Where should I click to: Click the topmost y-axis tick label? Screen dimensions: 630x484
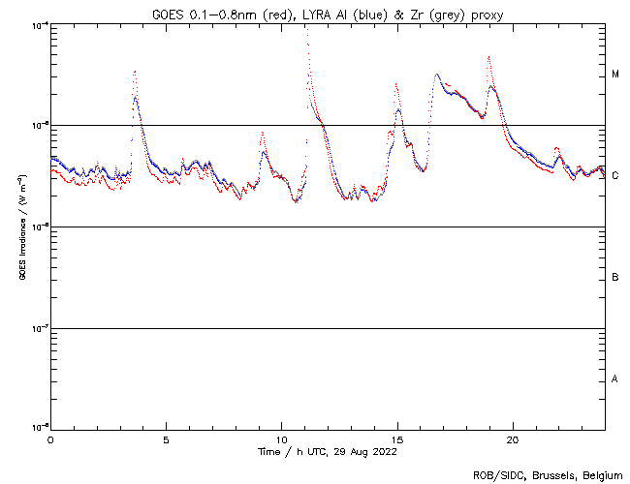(39, 24)
